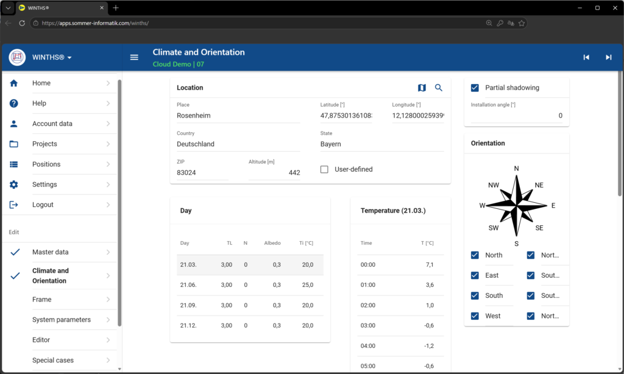The width and height of the screenshot is (624, 374).
Task: Go to first step with skip-previous icon
Action: [586, 57]
